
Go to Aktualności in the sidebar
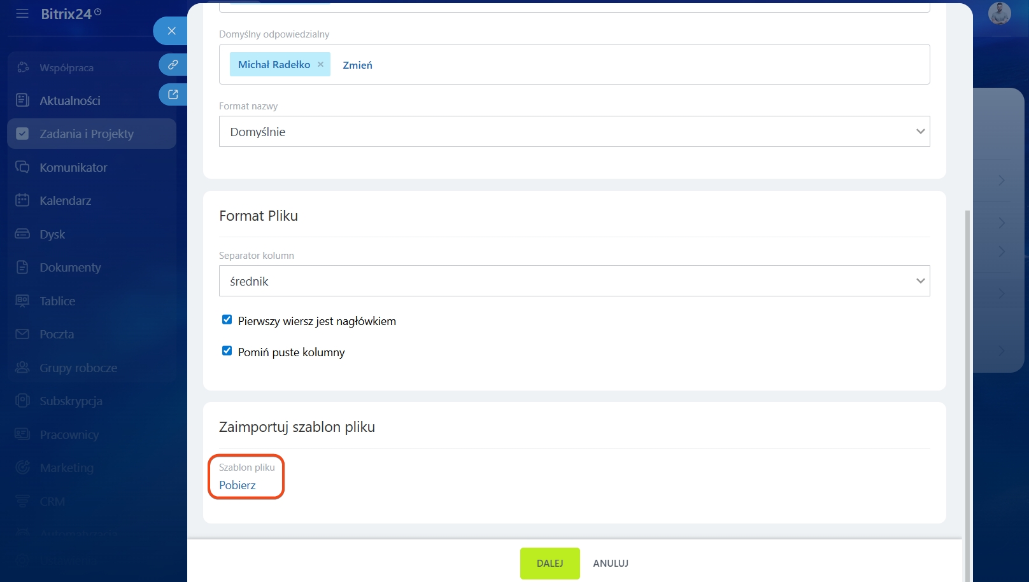point(70,100)
